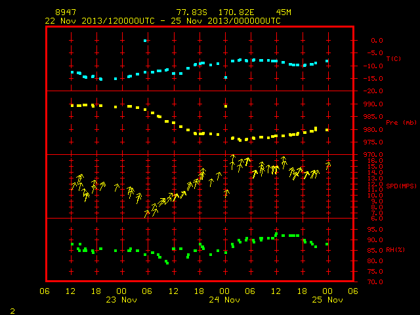
Task: Click the 16.0 wind speed tick label
Action: (x=375, y=161)
